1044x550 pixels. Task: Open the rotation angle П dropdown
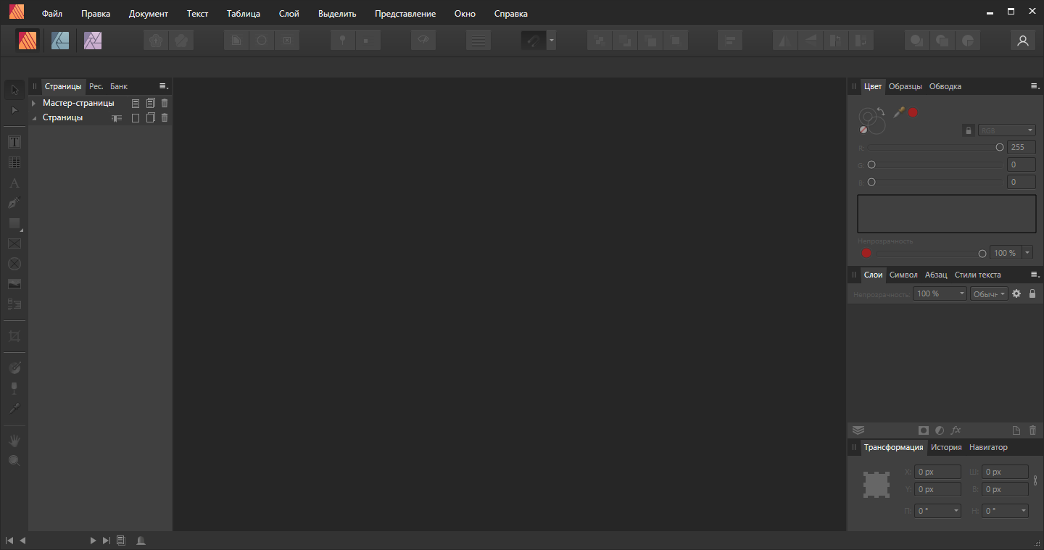(938, 511)
